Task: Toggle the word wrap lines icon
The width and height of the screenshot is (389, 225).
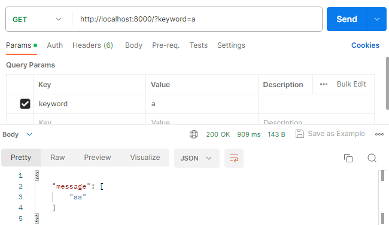Action: pyautogui.click(x=233, y=158)
